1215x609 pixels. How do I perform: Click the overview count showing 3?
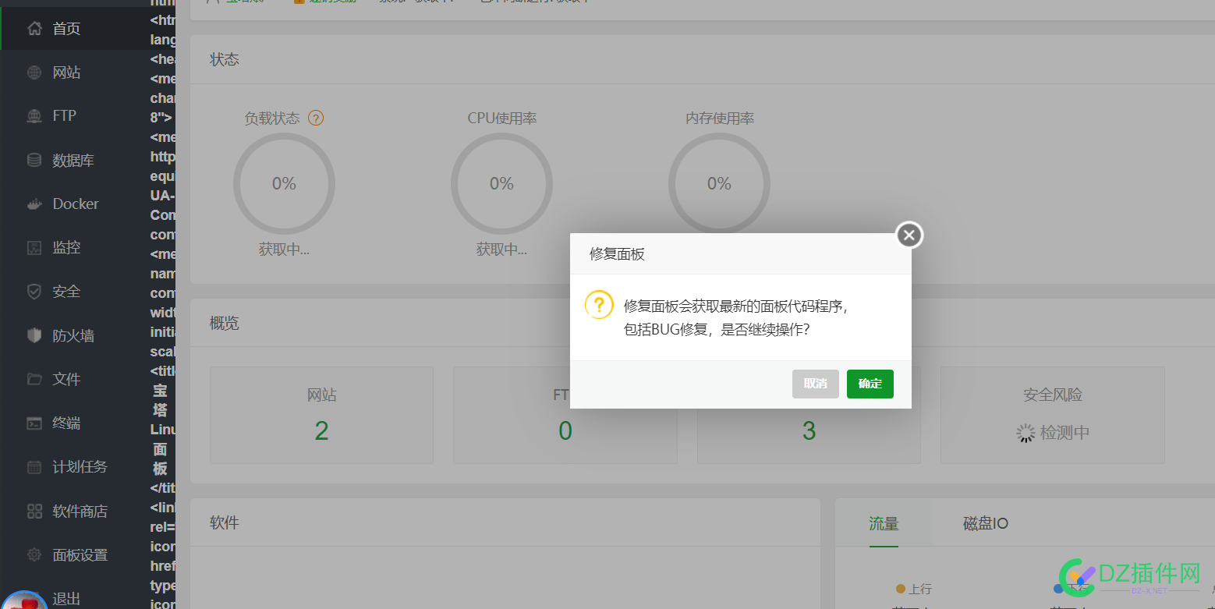[x=809, y=431]
